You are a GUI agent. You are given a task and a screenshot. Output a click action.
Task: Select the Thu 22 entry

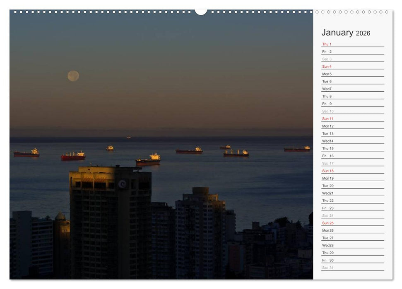(327, 200)
